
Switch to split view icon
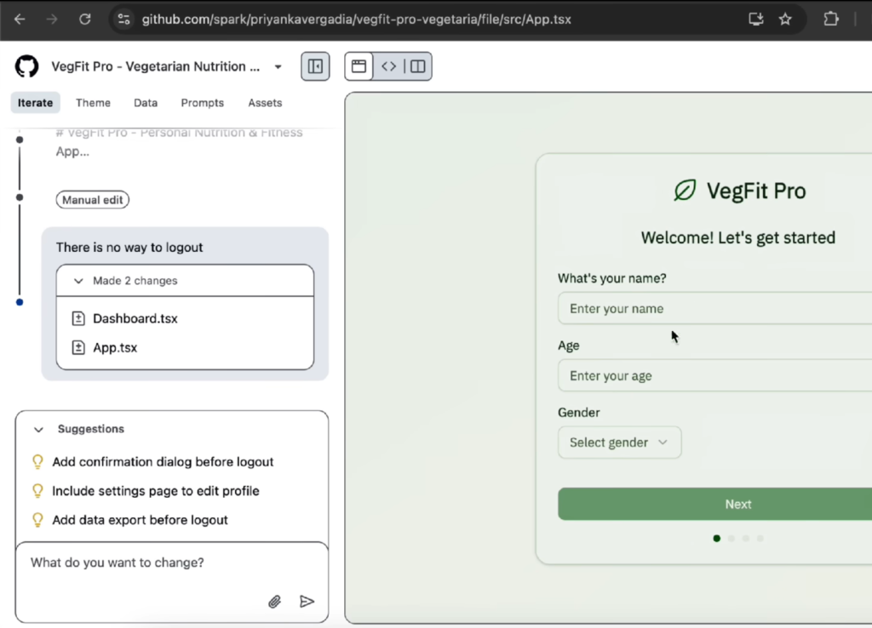tap(417, 66)
